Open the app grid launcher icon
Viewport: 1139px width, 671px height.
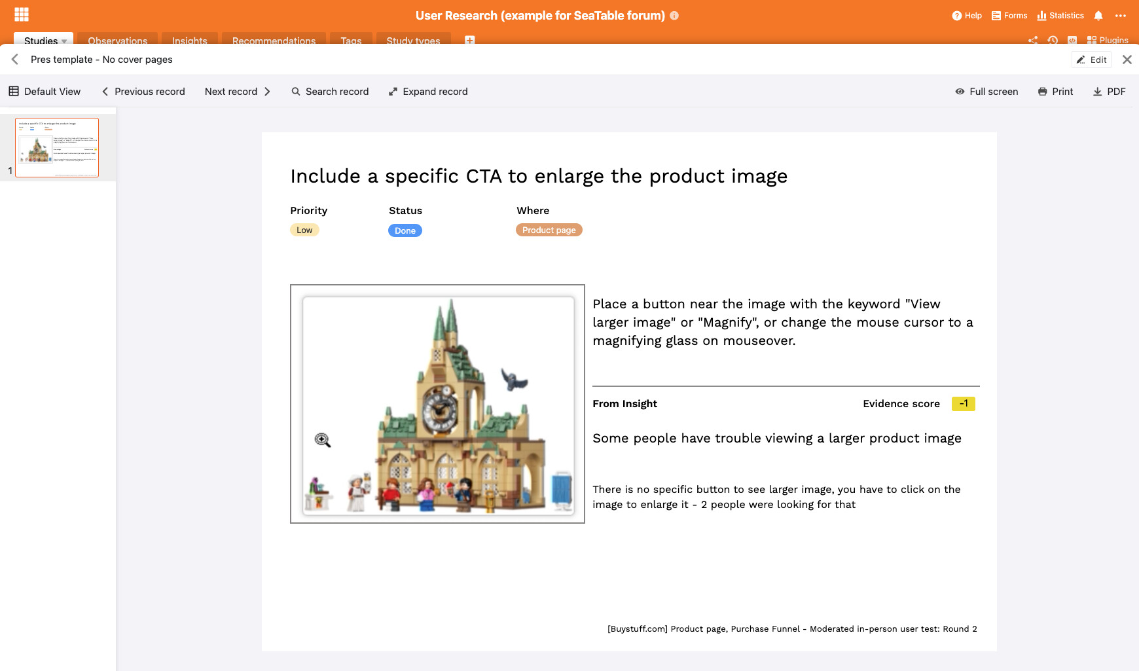coord(22,14)
